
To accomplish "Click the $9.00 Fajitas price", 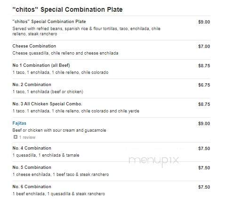I will click(x=204, y=123).
